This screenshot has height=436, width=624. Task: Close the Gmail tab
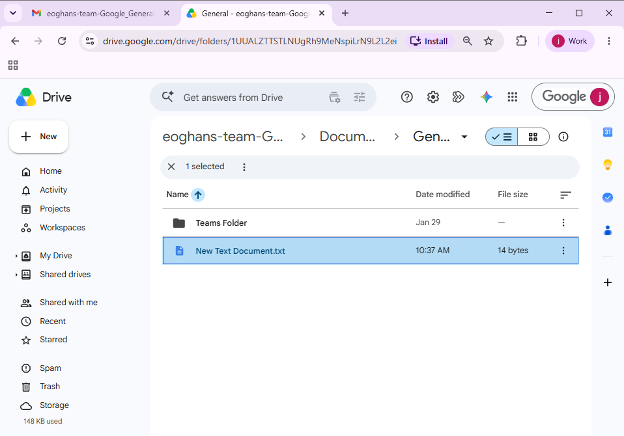click(167, 13)
